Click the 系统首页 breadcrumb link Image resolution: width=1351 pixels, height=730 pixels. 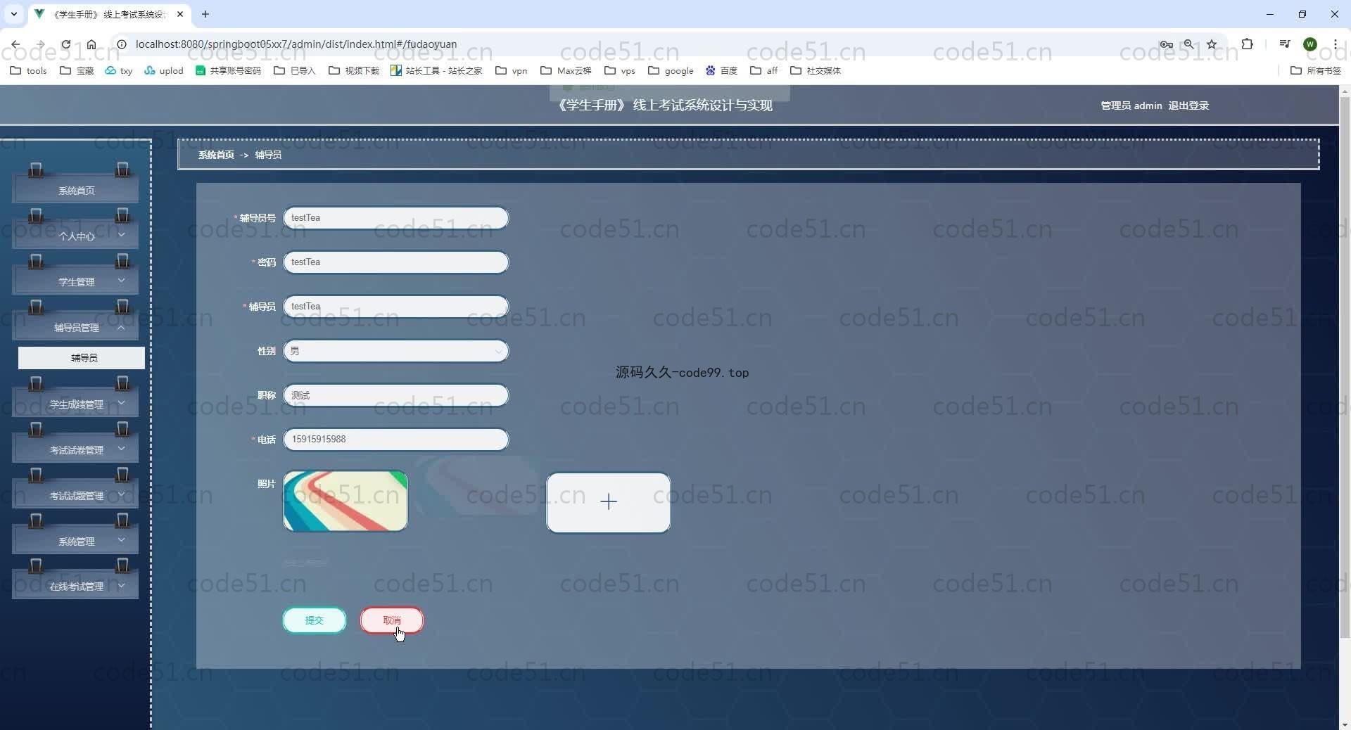point(216,155)
